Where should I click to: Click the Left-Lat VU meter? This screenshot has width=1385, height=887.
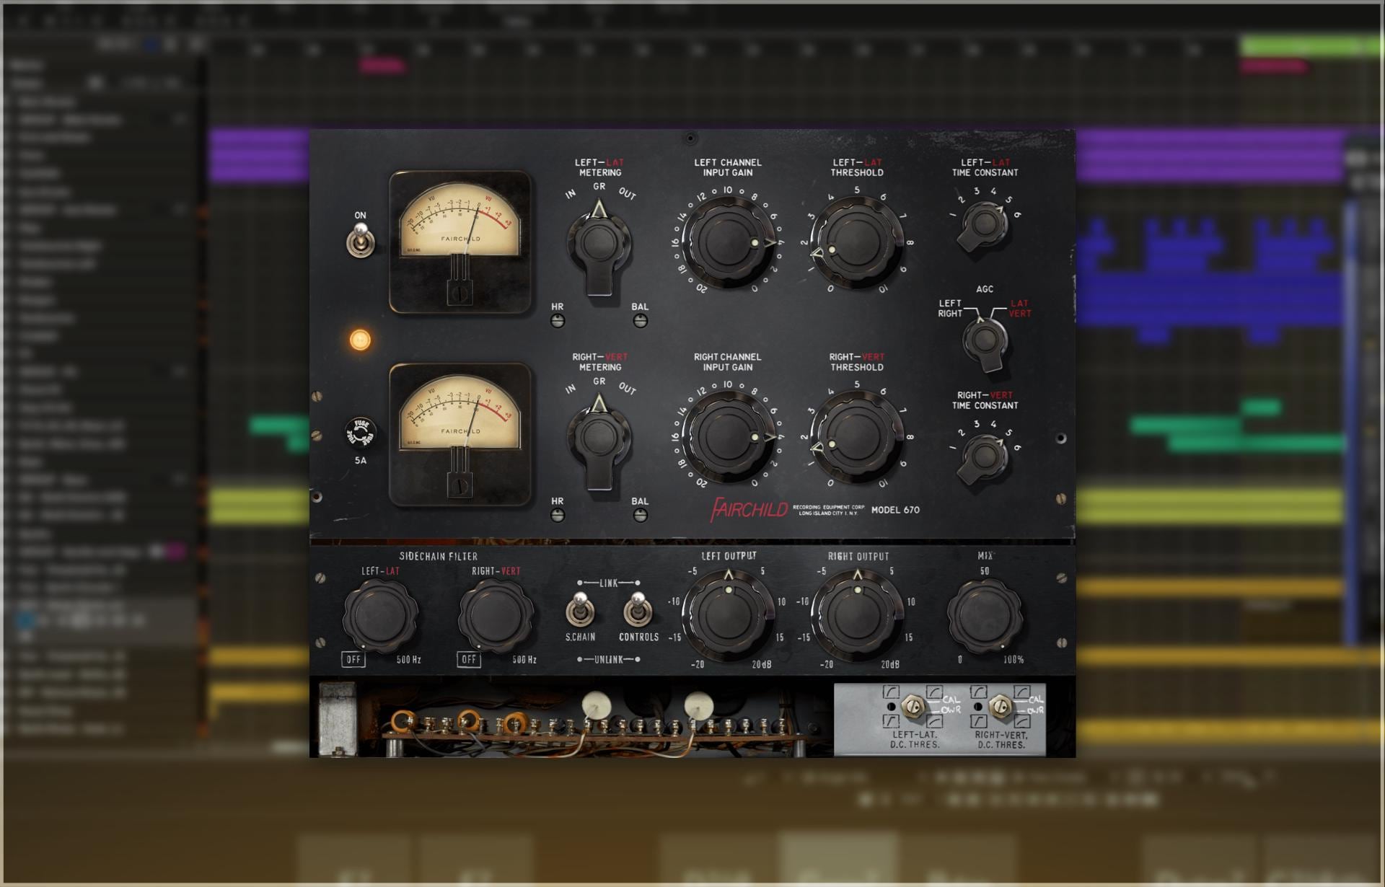click(460, 242)
